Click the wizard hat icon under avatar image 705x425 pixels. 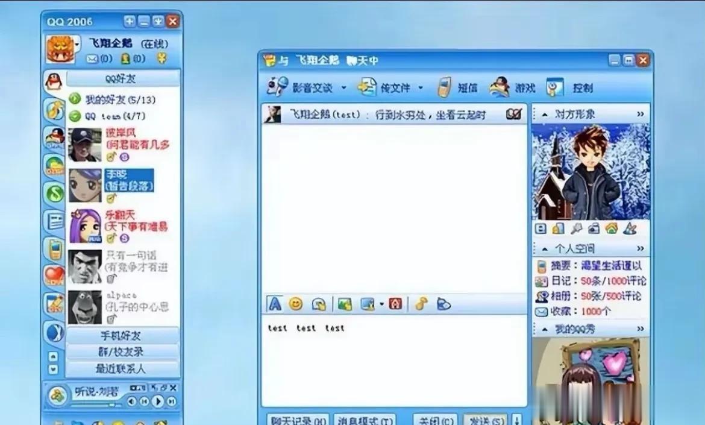(x=630, y=228)
